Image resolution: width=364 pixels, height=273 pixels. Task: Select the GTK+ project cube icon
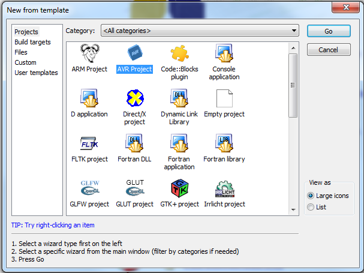(179, 188)
